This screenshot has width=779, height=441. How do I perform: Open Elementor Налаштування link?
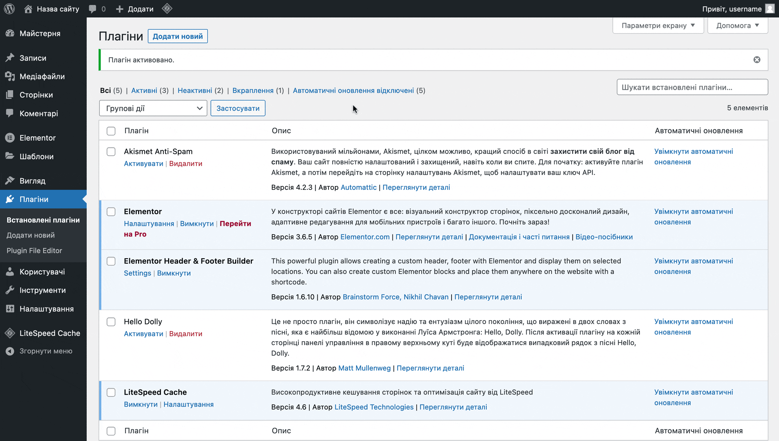coord(149,224)
